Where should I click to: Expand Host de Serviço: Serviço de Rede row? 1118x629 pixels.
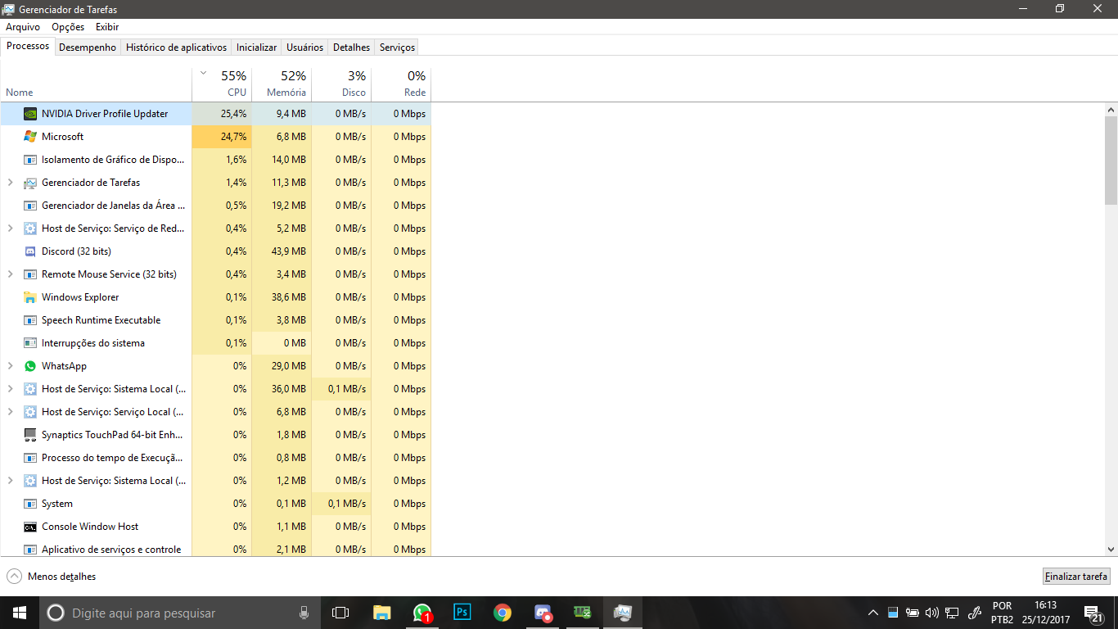pos(10,229)
